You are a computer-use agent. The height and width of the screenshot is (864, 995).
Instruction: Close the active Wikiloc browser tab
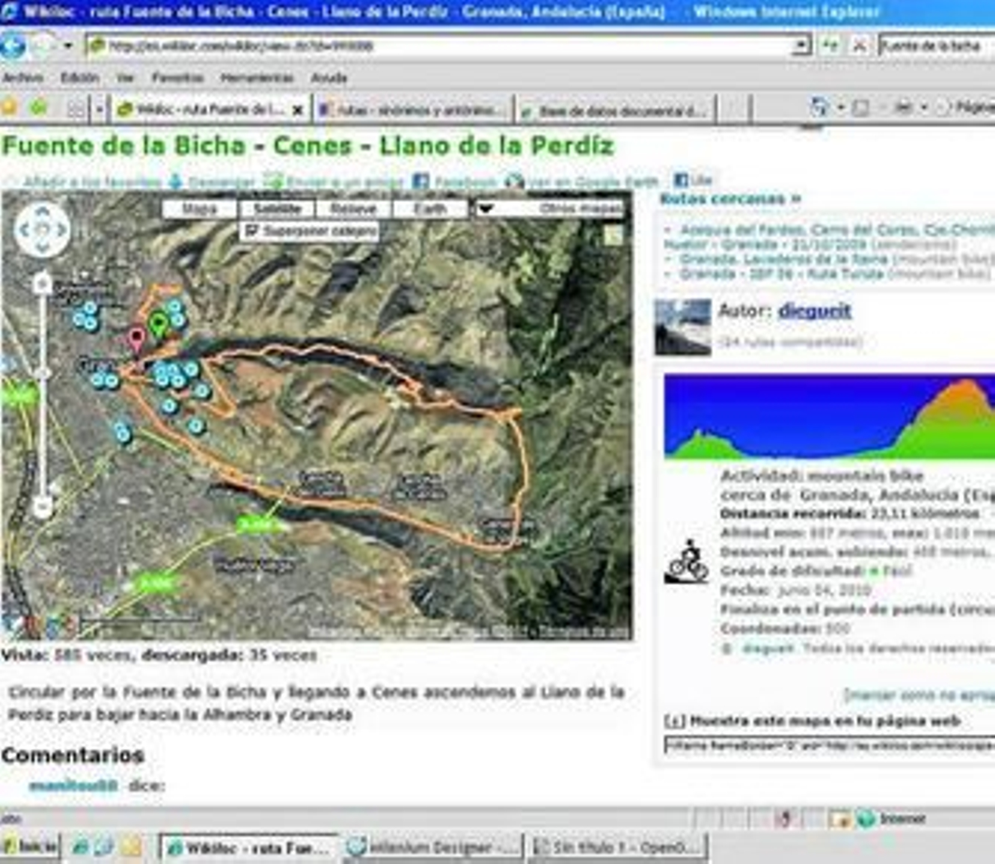point(298,110)
